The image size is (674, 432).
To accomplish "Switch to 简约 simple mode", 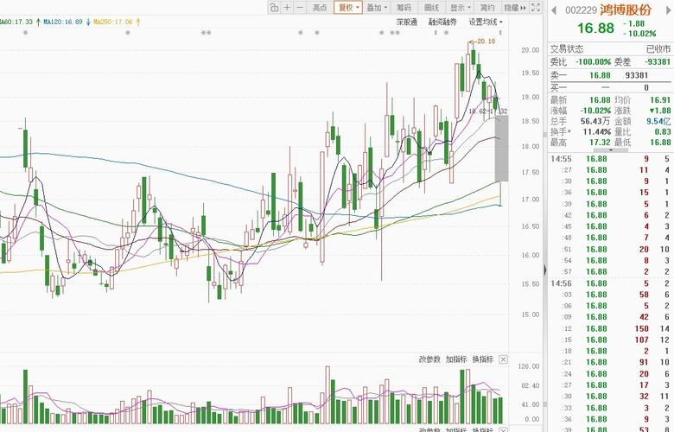I will coord(487,7).
